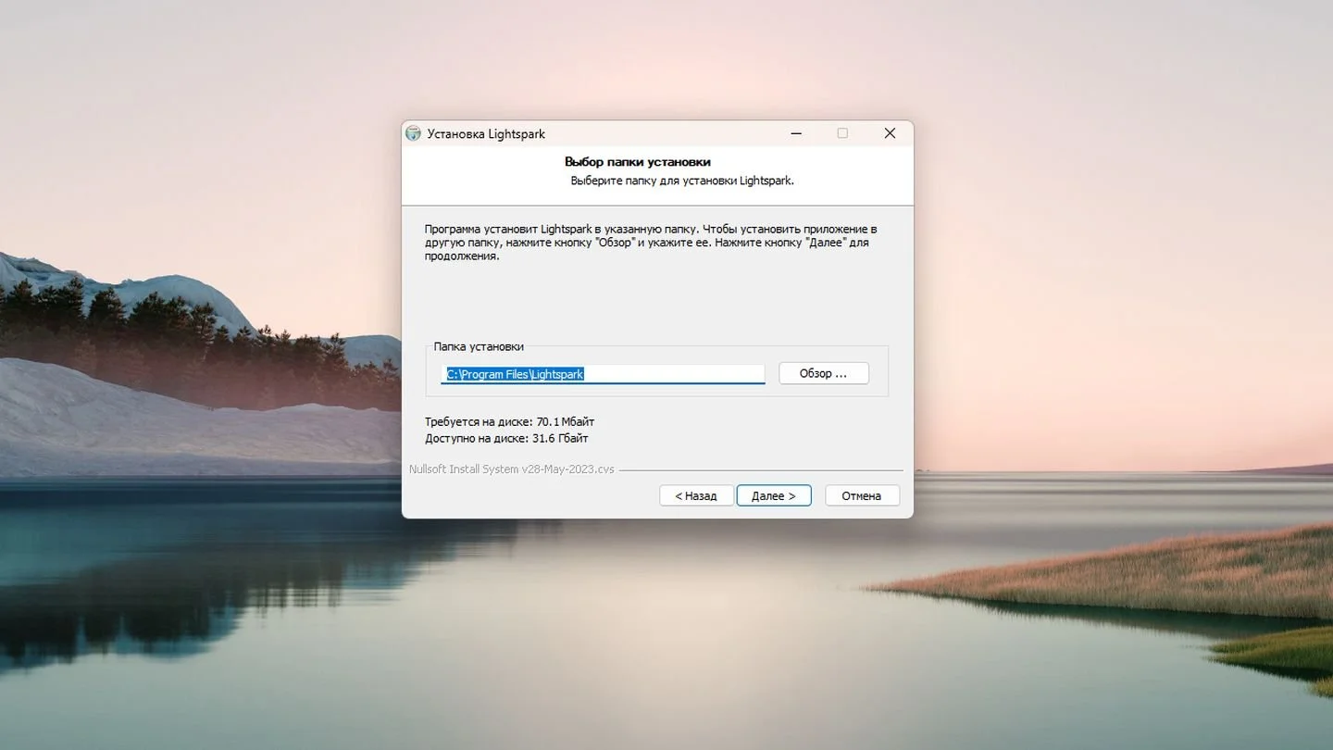This screenshot has height=750, width=1333.
Task: Click the installation folder path field
Action: (604, 374)
